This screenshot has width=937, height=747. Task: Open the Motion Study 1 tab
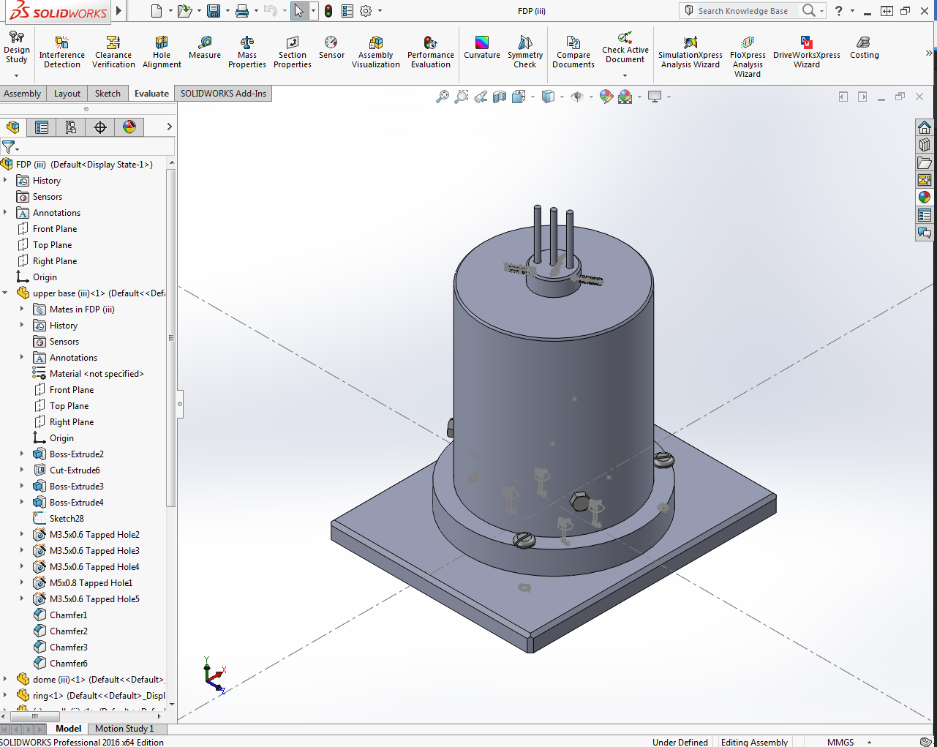tap(124, 729)
